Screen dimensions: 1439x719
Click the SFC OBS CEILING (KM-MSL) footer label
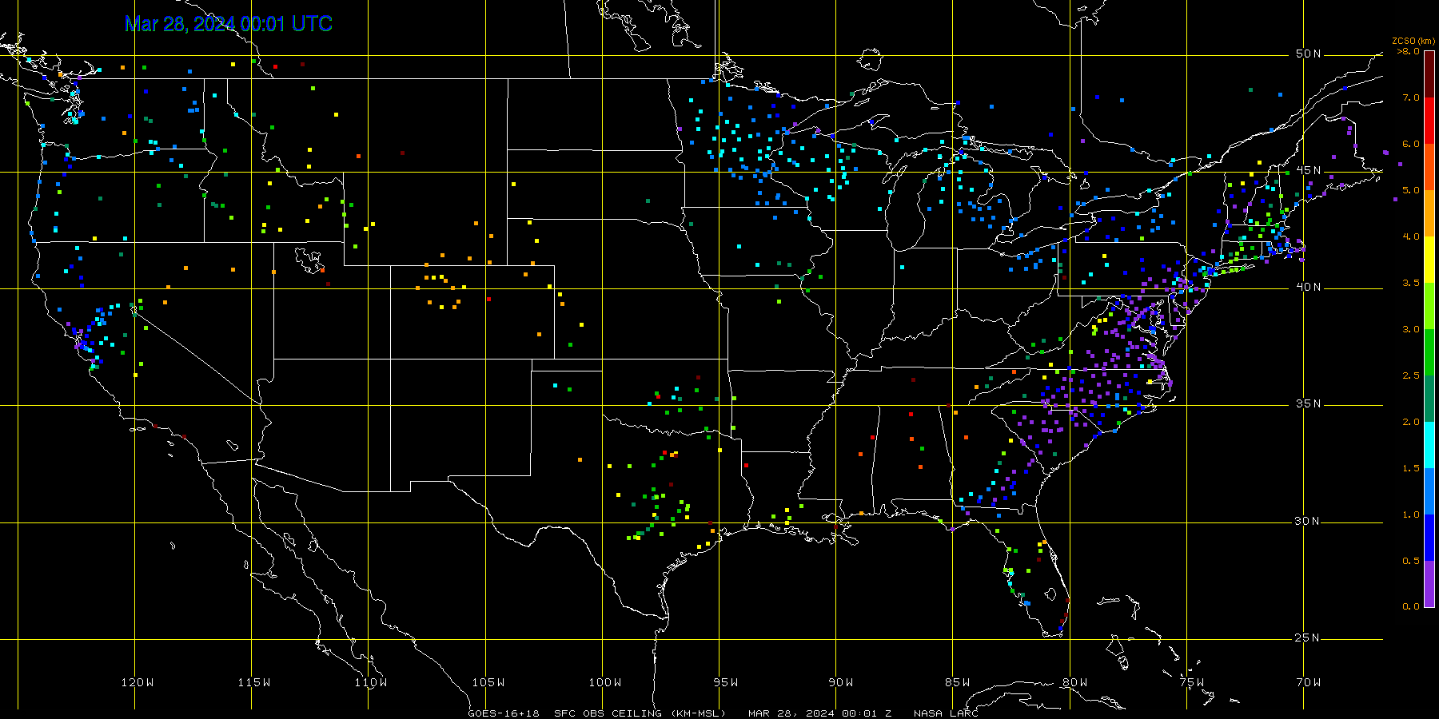pos(640,713)
